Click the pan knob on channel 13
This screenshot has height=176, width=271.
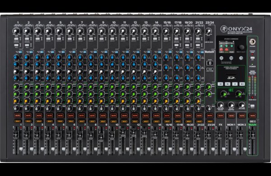click(145, 108)
